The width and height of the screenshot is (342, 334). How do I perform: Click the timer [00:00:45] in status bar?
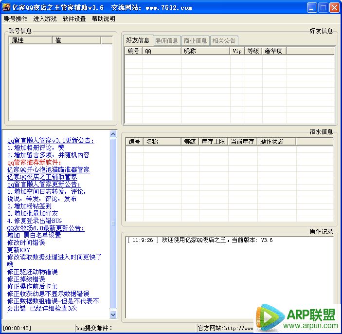(x=17, y=328)
